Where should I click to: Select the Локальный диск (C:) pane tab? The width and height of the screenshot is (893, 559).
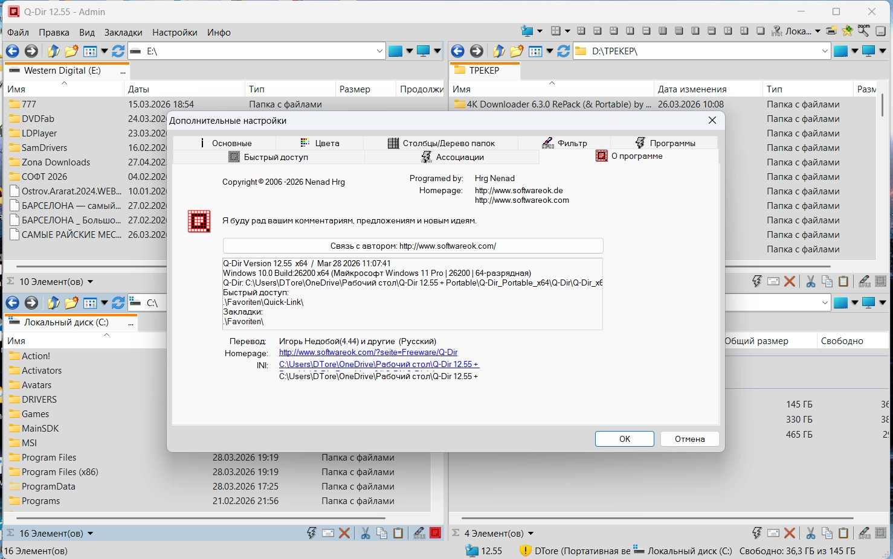[71, 322]
